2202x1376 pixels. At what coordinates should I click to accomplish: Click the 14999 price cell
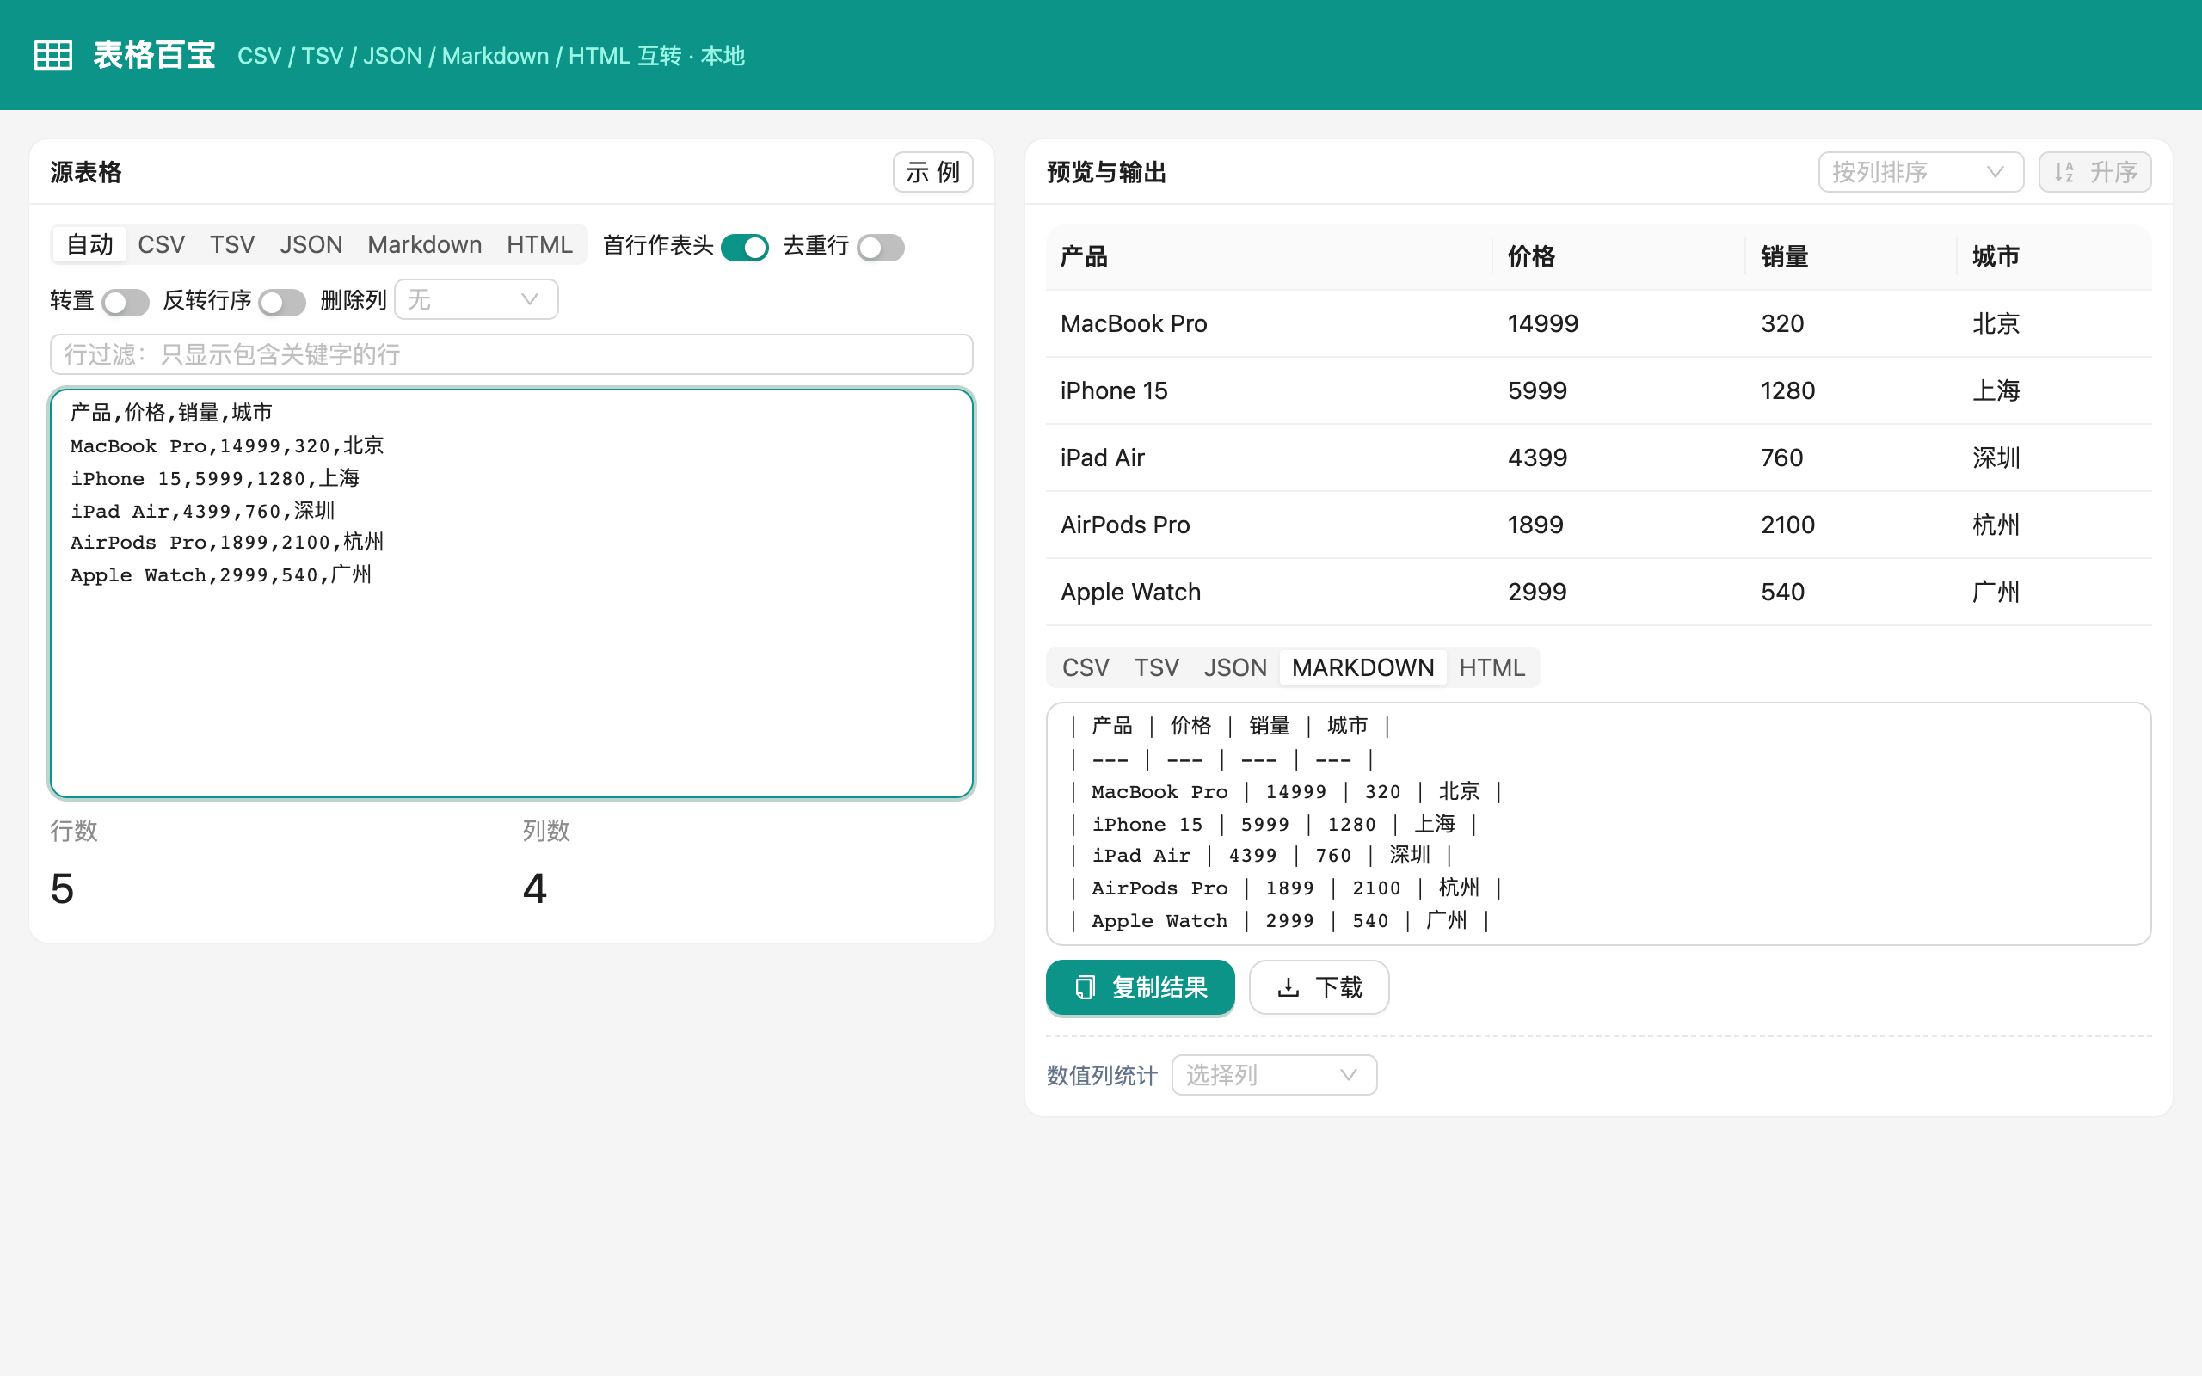[1619, 323]
